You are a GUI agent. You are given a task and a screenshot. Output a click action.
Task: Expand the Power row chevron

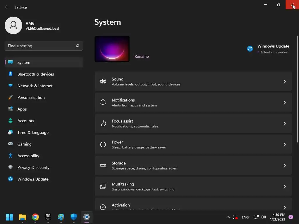pos(284,144)
